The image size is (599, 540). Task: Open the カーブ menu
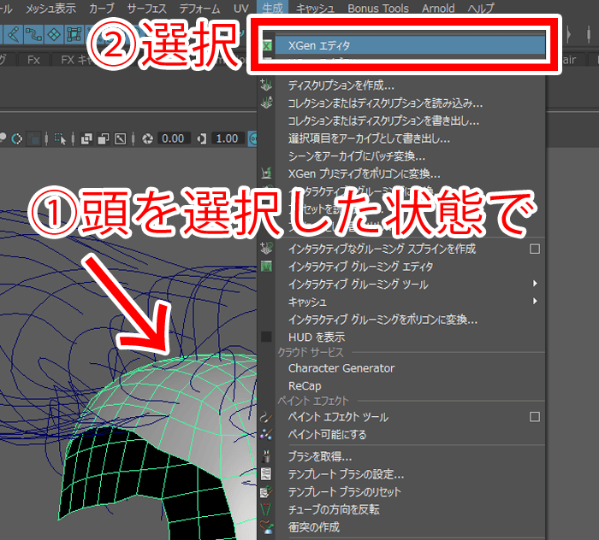(x=102, y=9)
